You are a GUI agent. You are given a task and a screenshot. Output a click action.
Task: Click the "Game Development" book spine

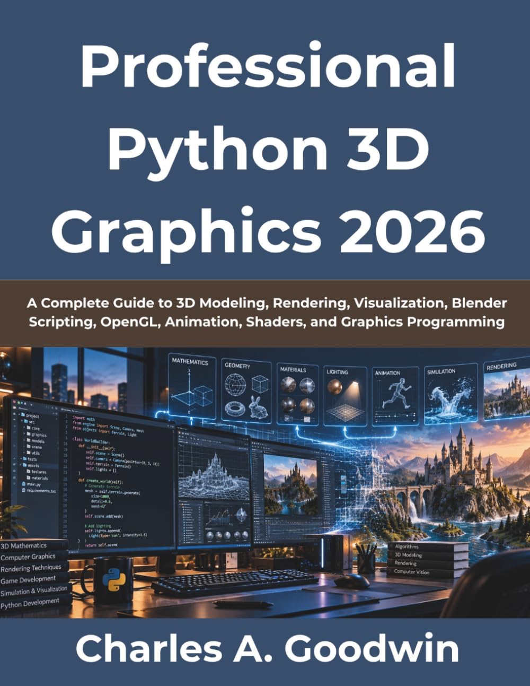click(x=34, y=579)
